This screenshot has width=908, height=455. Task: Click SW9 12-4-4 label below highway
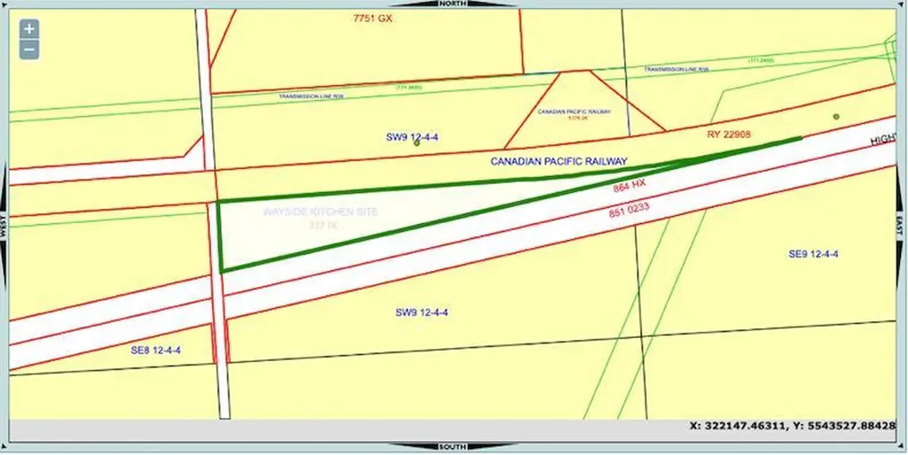click(421, 312)
